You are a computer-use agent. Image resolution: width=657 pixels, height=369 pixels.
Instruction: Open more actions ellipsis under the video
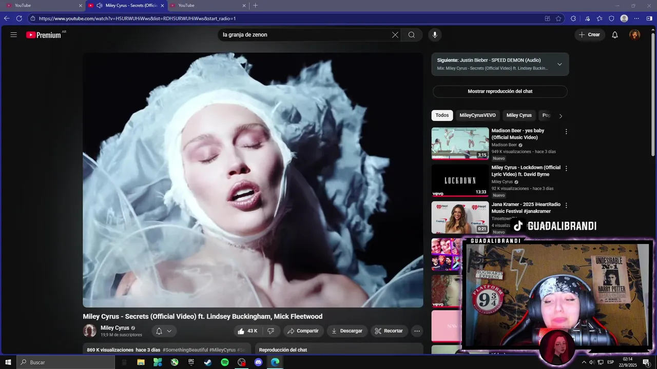[417, 331]
